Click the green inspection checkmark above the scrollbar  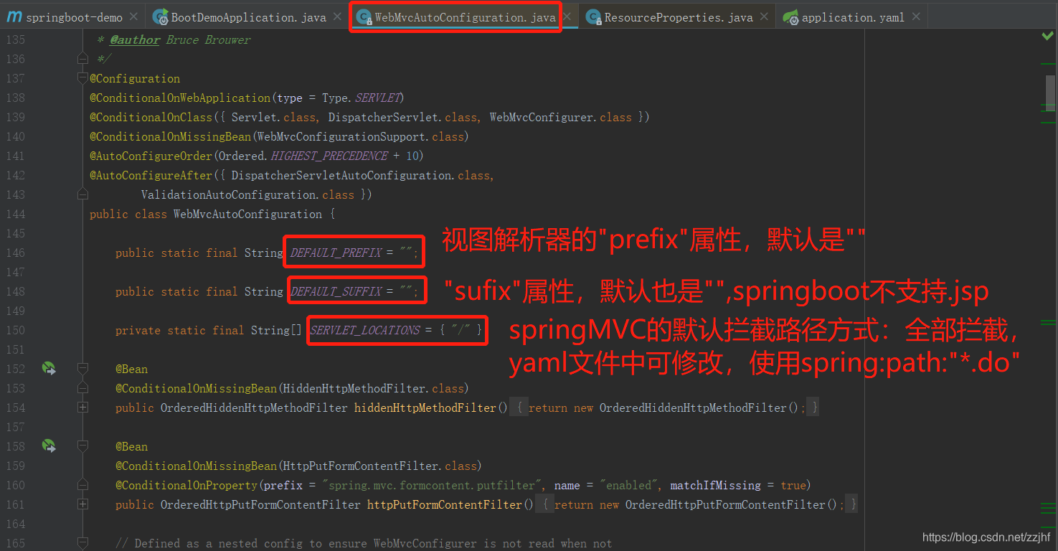1047,36
